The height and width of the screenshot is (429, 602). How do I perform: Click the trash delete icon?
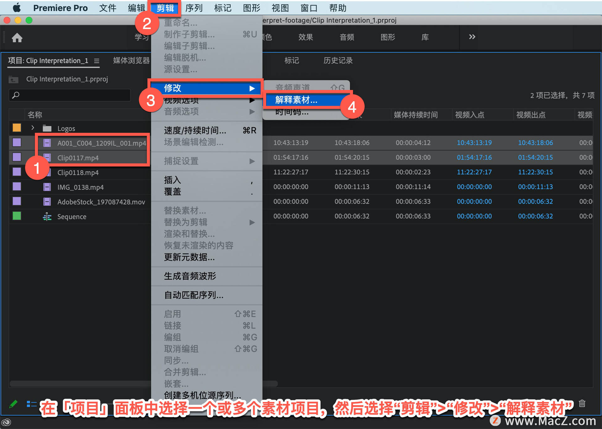click(x=582, y=403)
